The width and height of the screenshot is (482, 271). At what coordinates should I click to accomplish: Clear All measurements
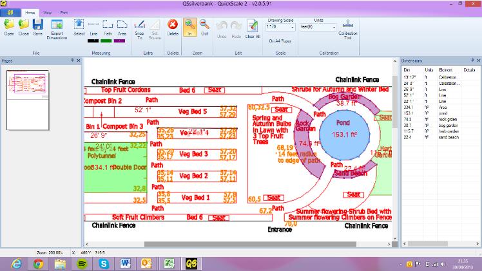[x=253, y=29]
